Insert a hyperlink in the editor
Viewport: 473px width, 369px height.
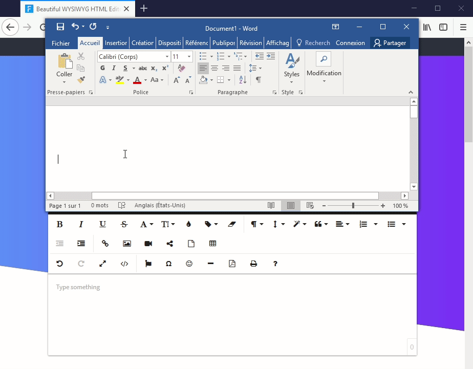(105, 244)
